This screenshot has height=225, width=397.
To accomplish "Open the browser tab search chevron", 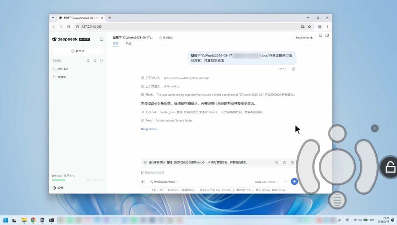I will pyautogui.click(x=53, y=18).
